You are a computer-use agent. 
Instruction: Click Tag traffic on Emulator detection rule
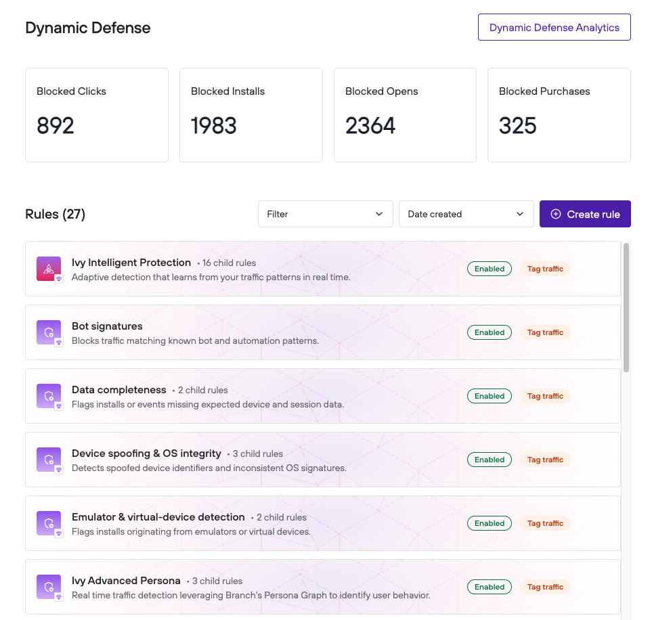[x=545, y=523]
